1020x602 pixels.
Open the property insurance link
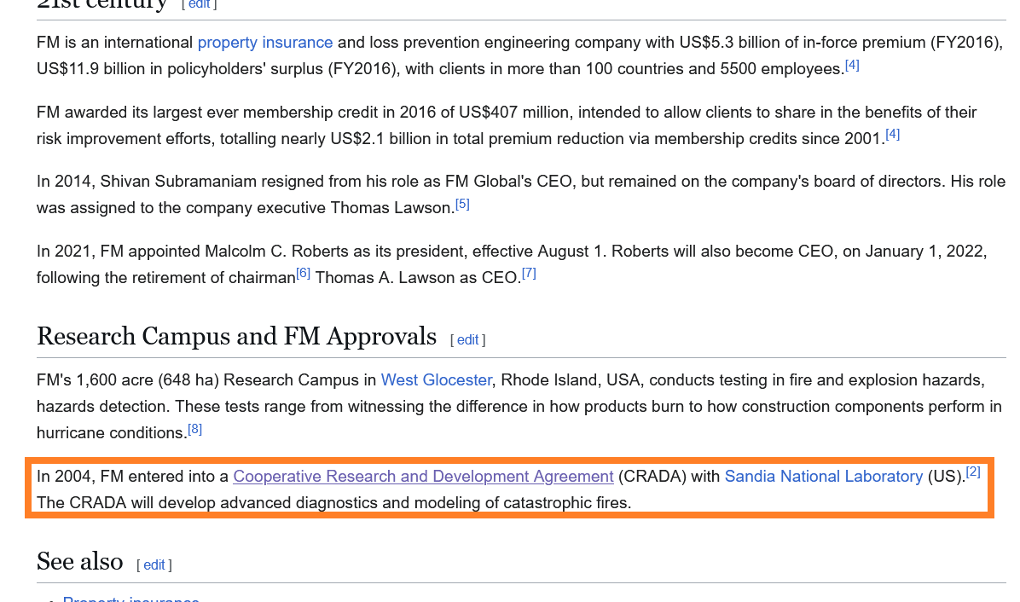(x=264, y=43)
